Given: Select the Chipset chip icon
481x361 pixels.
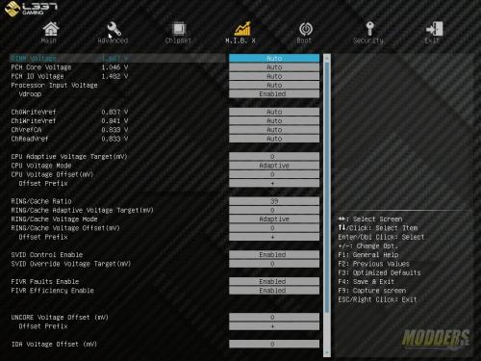Looking at the screenshot, I should [179, 29].
